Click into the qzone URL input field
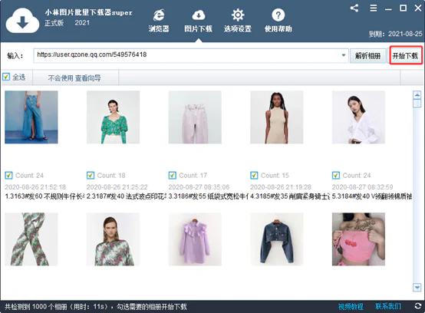425x313 pixels. [187, 55]
